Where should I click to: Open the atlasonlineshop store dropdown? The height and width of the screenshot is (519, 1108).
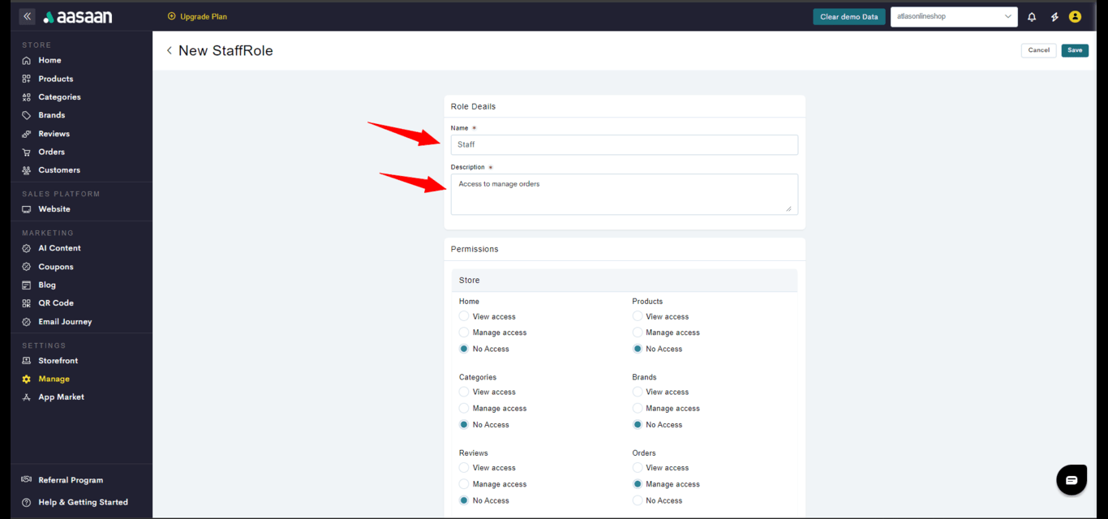point(954,17)
